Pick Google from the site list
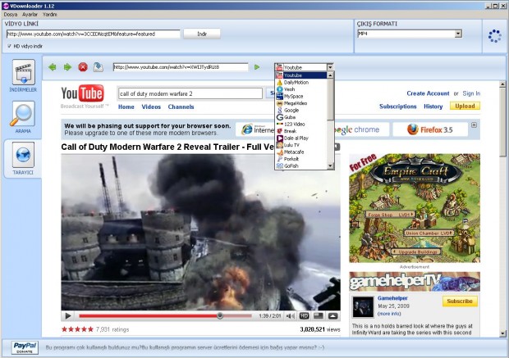This screenshot has height=358, width=509. tap(301, 110)
